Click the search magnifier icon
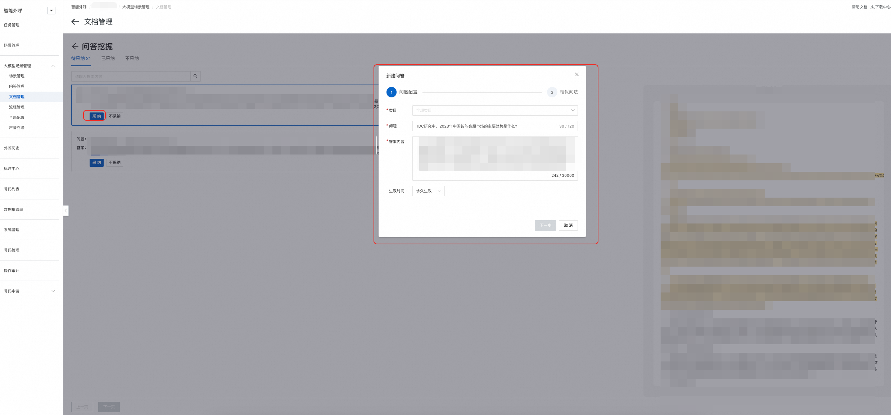 coord(195,76)
